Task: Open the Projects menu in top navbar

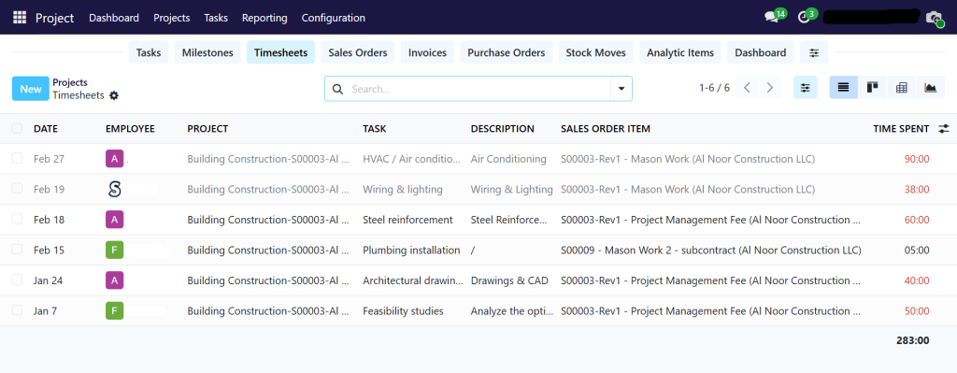Action: pos(172,18)
